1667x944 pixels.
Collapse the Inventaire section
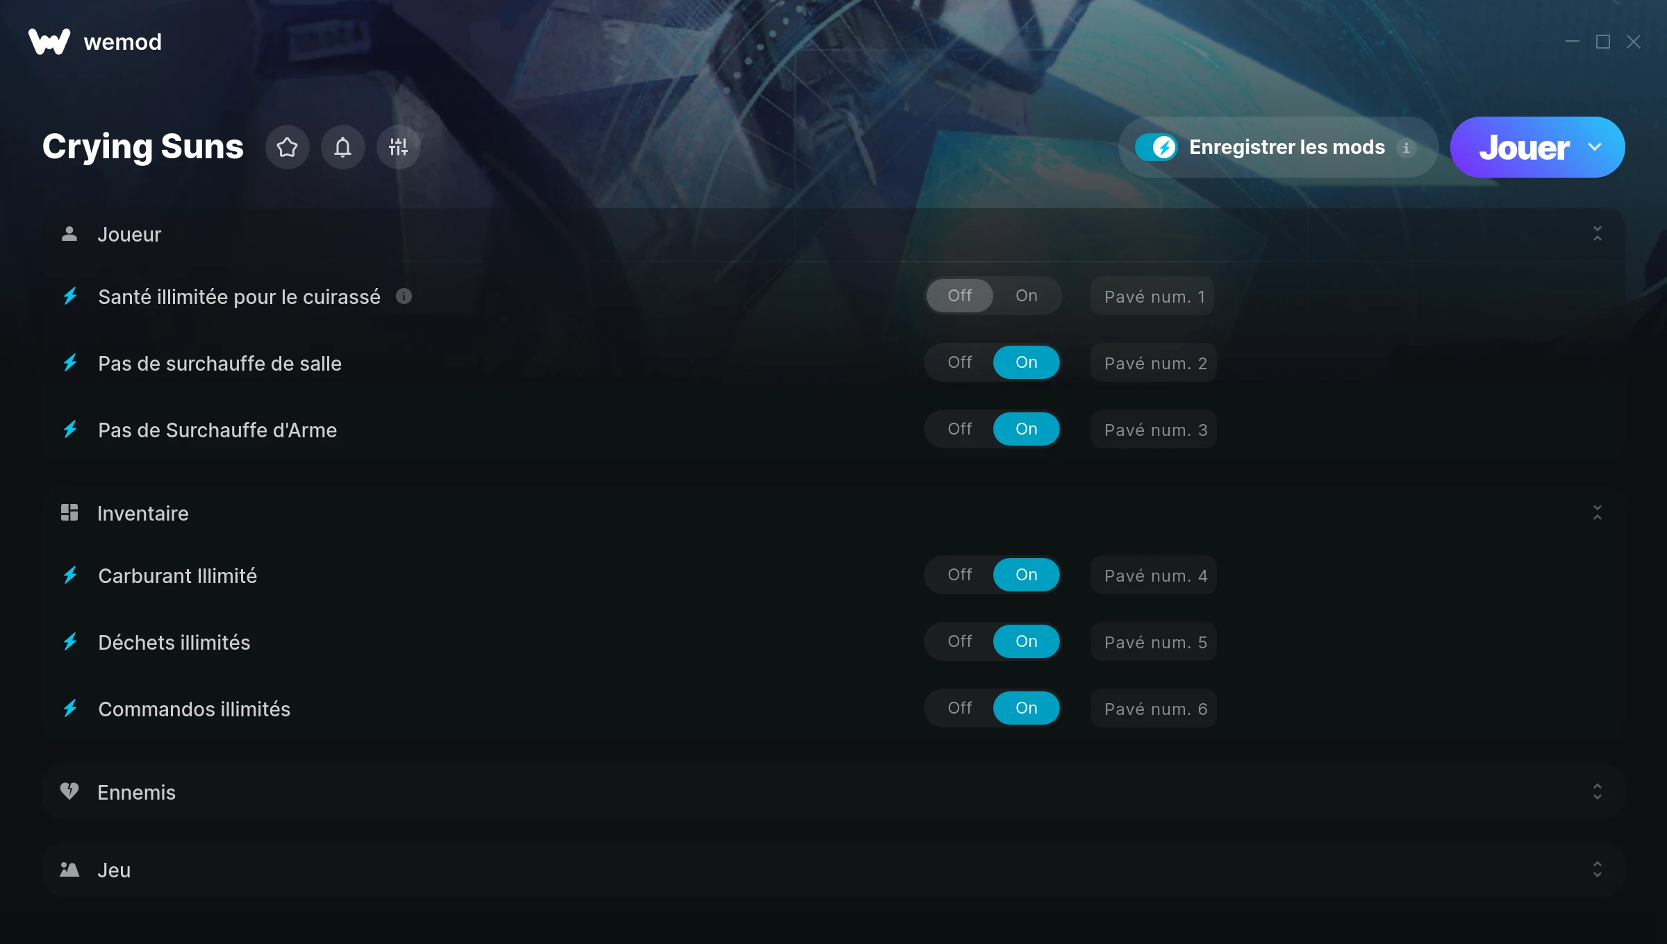[x=1597, y=513]
